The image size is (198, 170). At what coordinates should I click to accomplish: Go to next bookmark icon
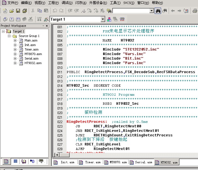[89, 11]
